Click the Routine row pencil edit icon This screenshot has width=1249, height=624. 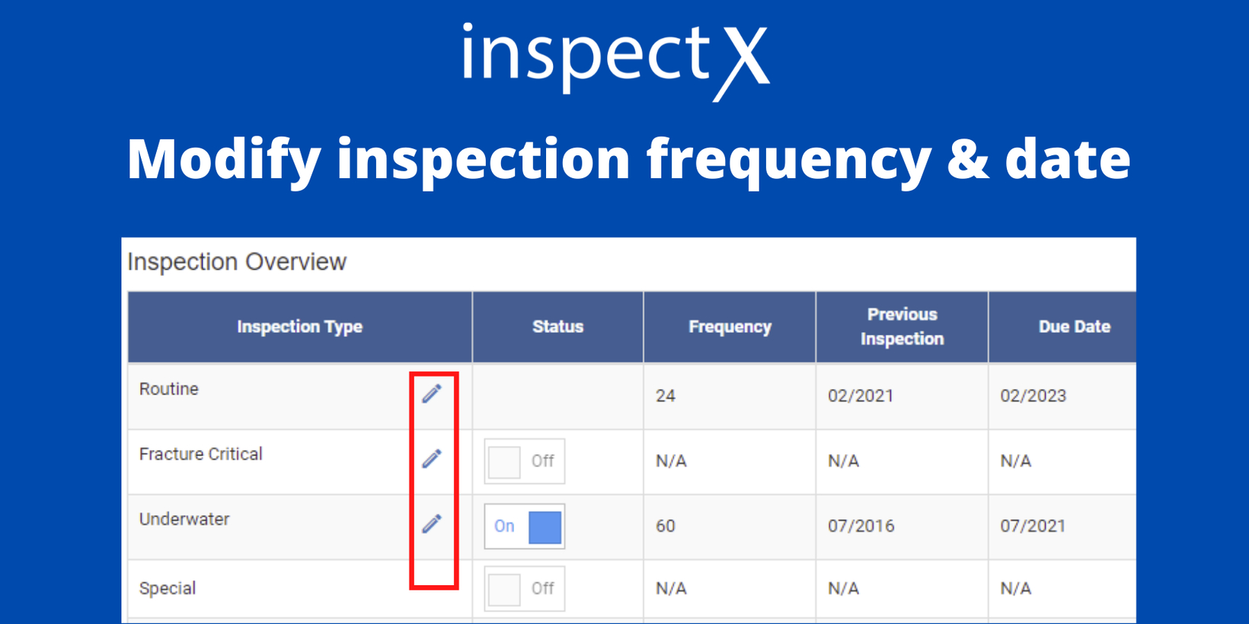pos(432,393)
